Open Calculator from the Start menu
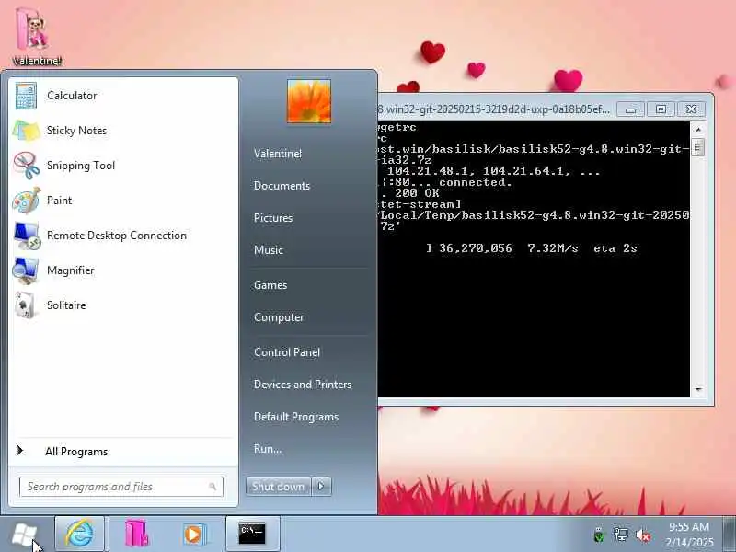 [x=72, y=96]
